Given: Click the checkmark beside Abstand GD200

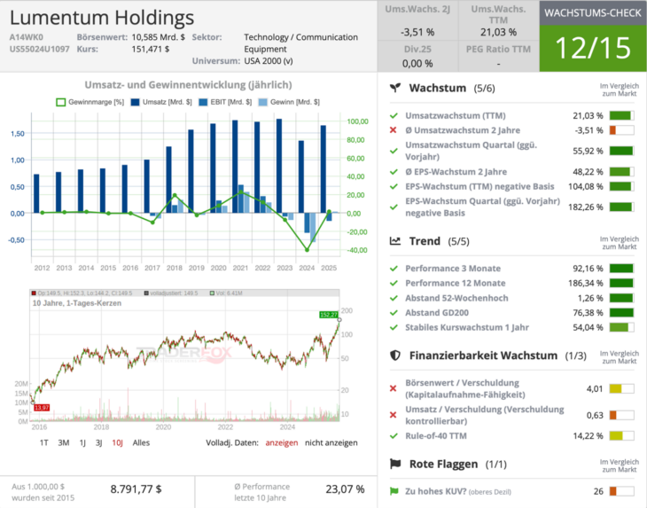Looking at the screenshot, I should tap(394, 313).
